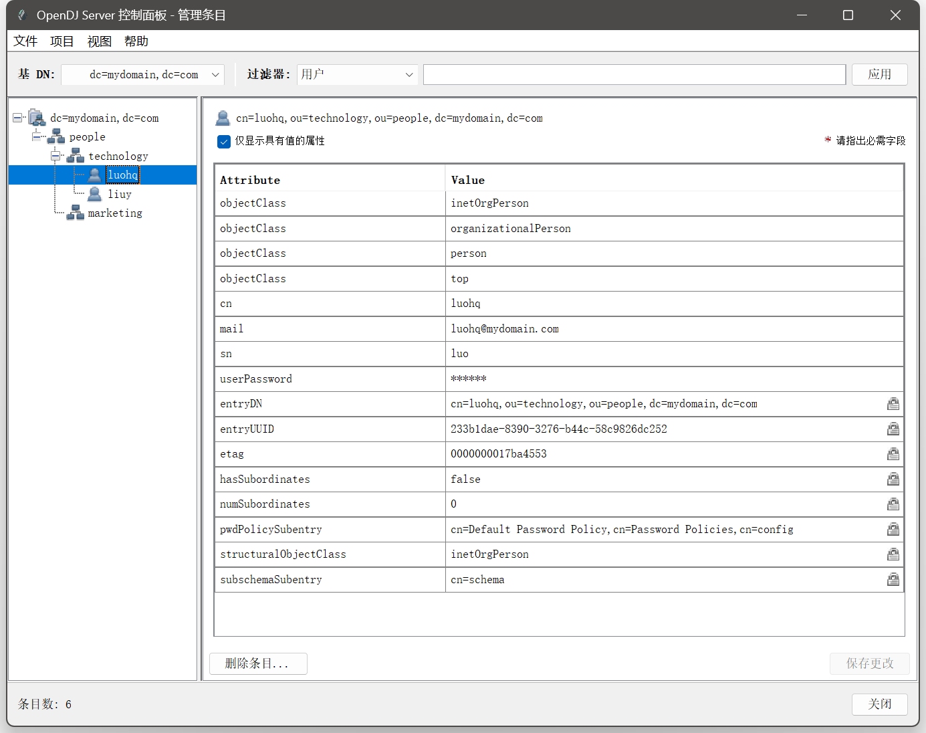The image size is (926, 733).
Task: Click the 条目数: 6 status text
Action: coord(45,704)
